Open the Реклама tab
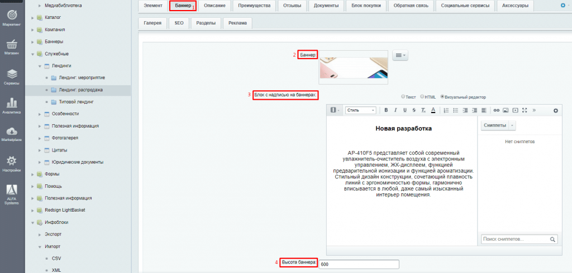 tap(237, 23)
